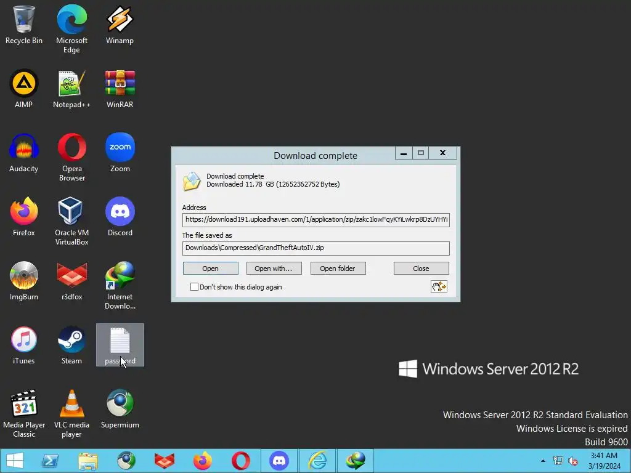The height and width of the screenshot is (473, 631).
Task: Minimize the Download complete dialog
Action: pyautogui.click(x=404, y=153)
